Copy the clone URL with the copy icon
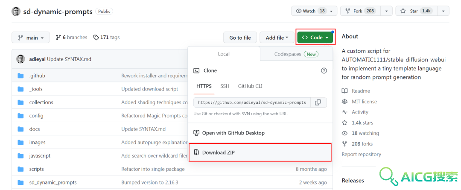Screen dimensions: 461x190 coord(318,102)
